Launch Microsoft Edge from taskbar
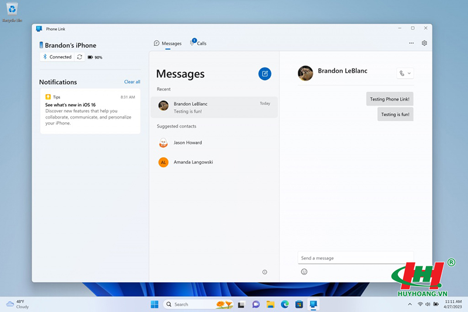Viewport: 468px width, 312px height. pyautogui.click(x=285, y=304)
